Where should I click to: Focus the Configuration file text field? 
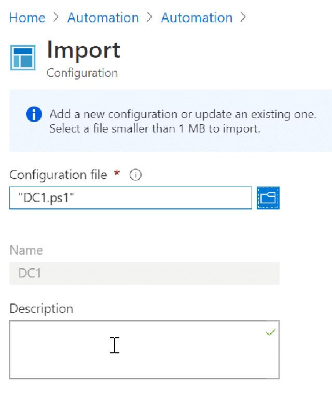click(131, 198)
